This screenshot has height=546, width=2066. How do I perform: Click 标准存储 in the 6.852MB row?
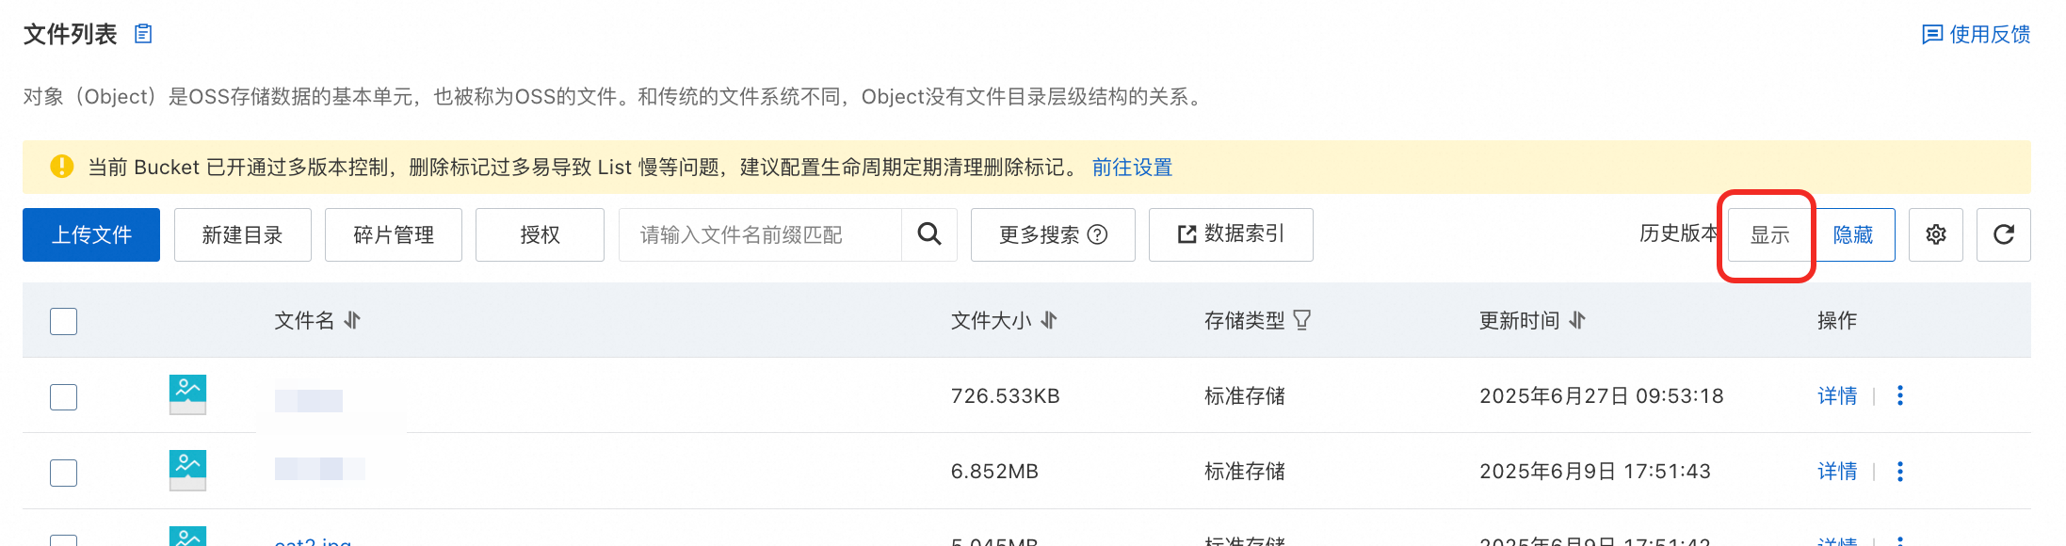point(1245,471)
